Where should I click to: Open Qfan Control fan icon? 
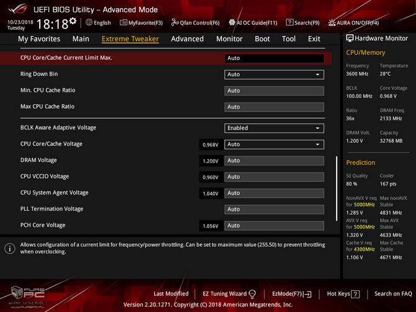[x=175, y=22]
